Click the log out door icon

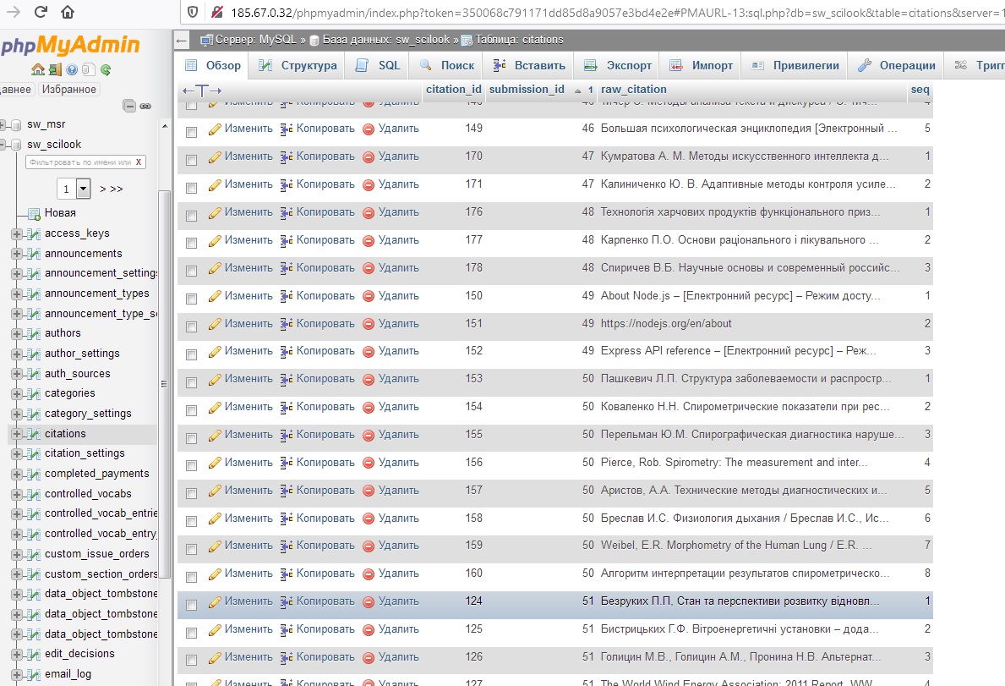coord(54,69)
